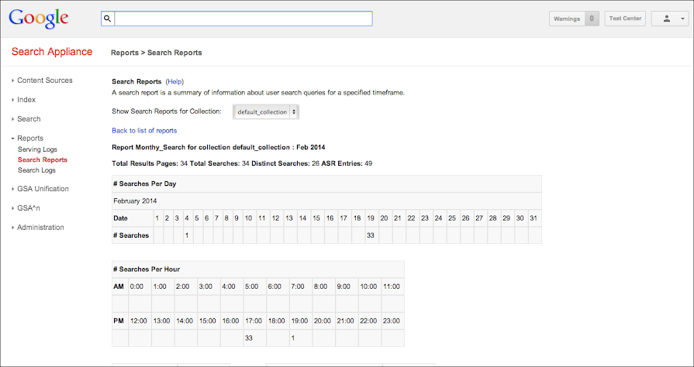This screenshot has height=367, width=694.
Task: Click date cell 31 in daily table
Action: [533, 218]
